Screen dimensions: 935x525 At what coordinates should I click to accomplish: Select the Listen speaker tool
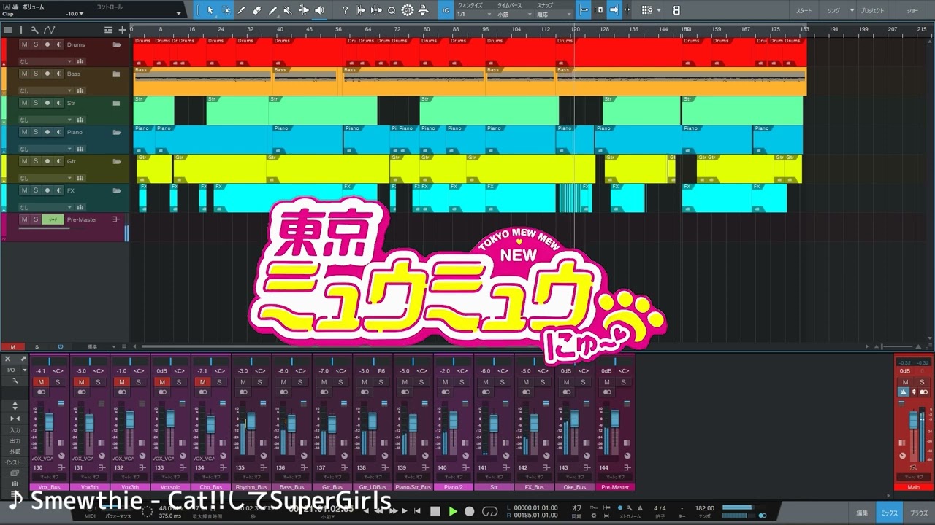[319, 10]
